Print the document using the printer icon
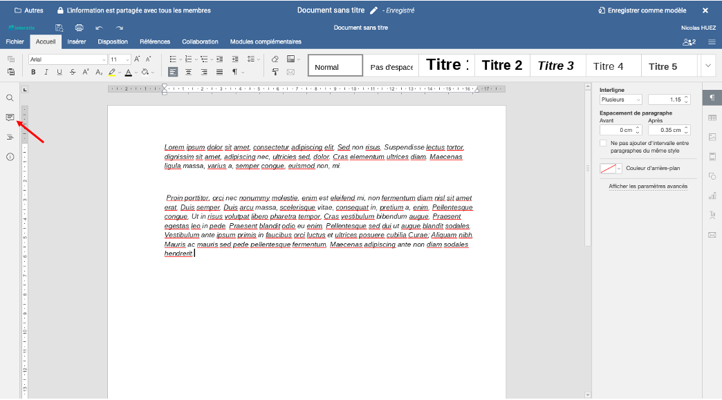 tap(80, 28)
